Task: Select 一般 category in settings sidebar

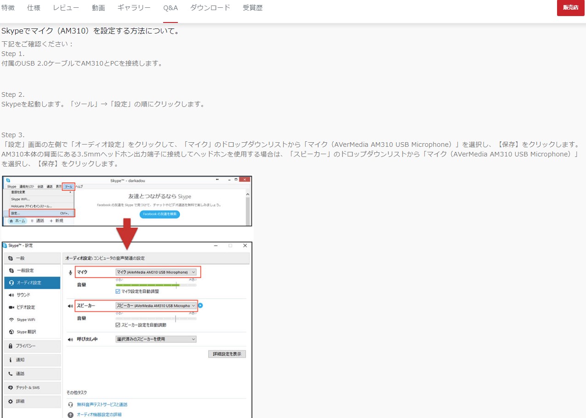Action: coord(32,258)
